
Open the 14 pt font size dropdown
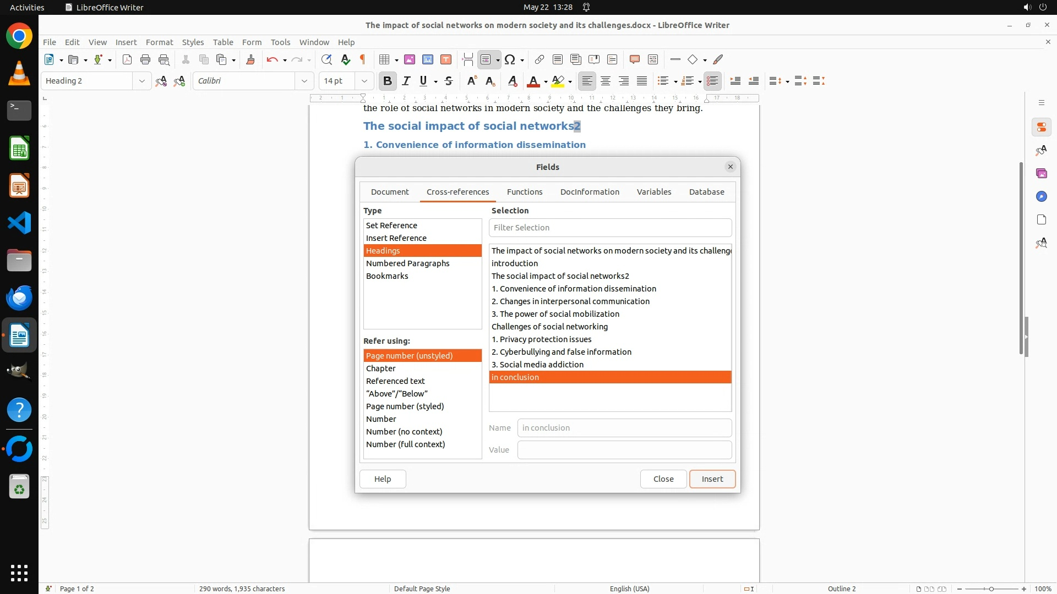tap(364, 81)
